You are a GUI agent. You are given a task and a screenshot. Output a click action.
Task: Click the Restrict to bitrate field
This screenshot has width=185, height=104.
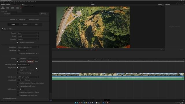pos(30,62)
